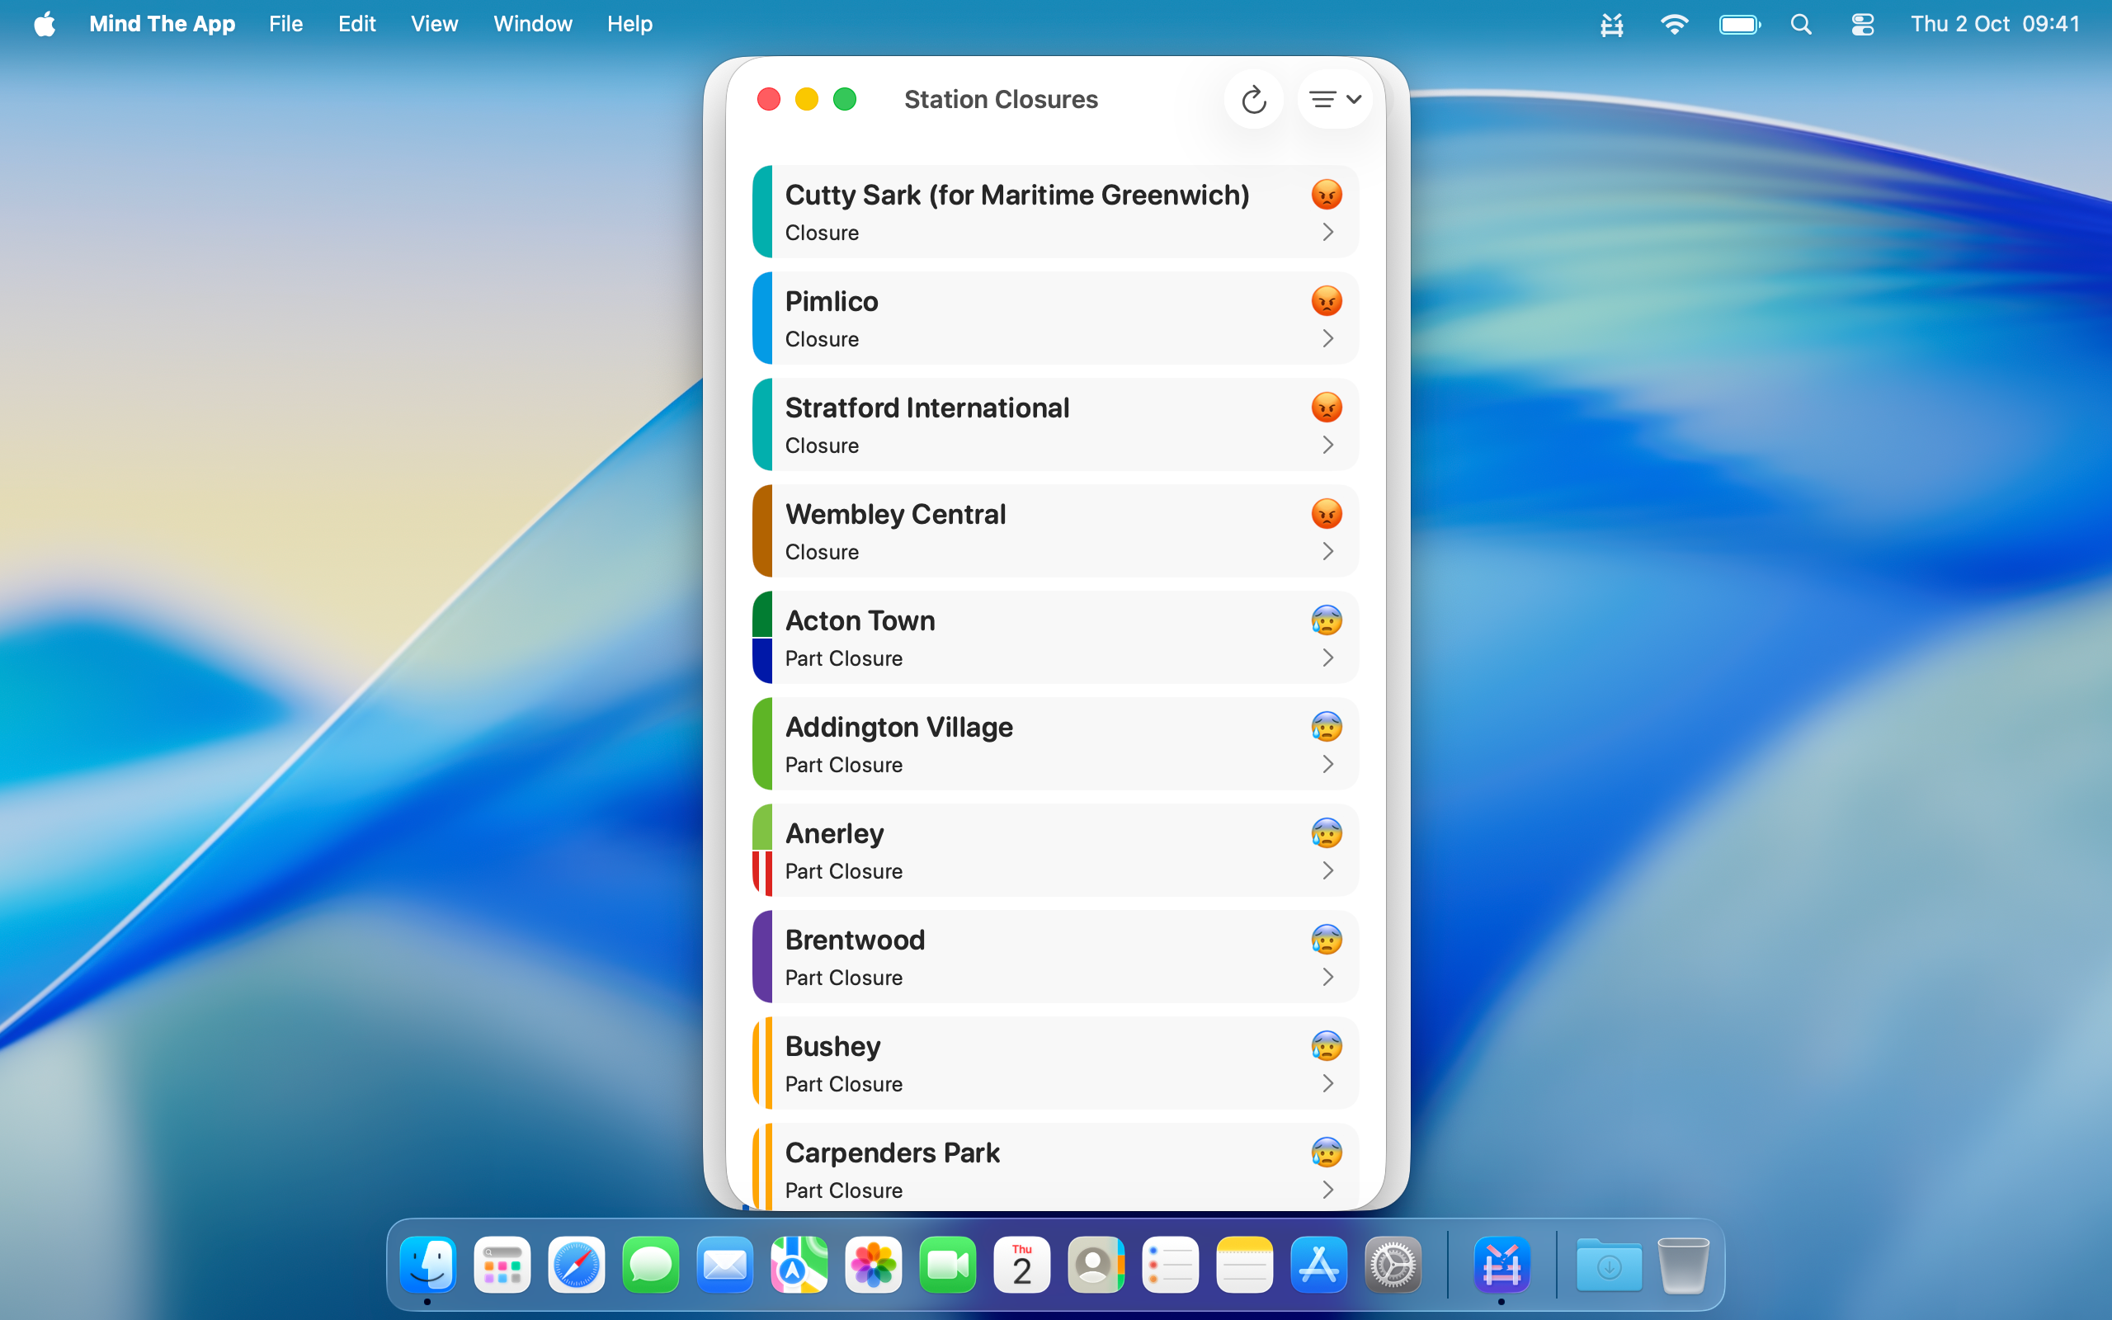The image size is (2112, 1320).
Task: Select Stratford International station name
Action: (926, 408)
